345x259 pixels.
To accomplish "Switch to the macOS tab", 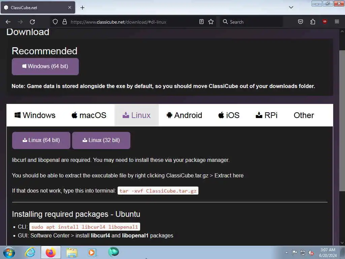I will [x=89, y=115].
